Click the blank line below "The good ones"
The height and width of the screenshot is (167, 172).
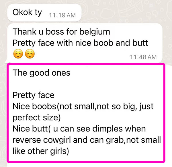click(x=86, y=84)
